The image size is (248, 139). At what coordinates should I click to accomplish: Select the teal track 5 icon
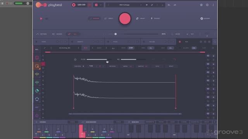click(x=37, y=91)
